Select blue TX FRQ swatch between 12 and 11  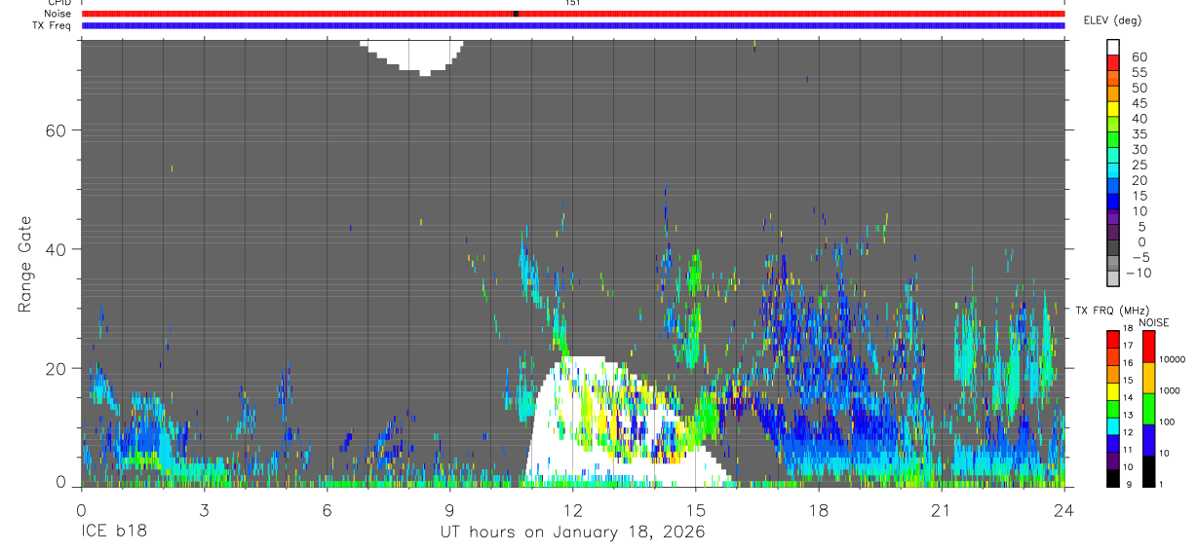[x=1113, y=443]
